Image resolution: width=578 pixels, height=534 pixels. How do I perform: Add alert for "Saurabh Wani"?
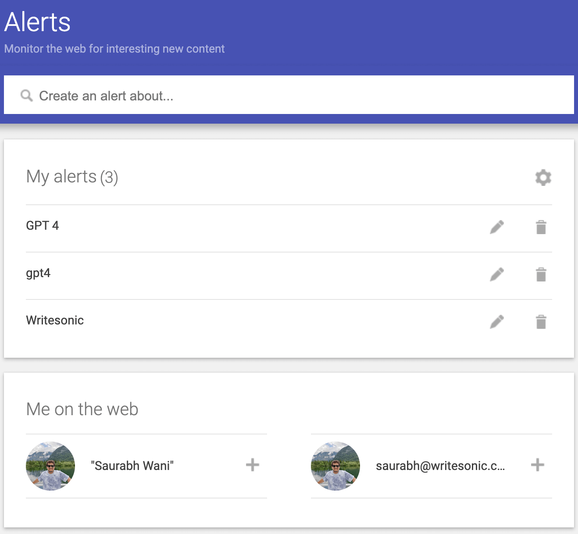pos(253,465)
